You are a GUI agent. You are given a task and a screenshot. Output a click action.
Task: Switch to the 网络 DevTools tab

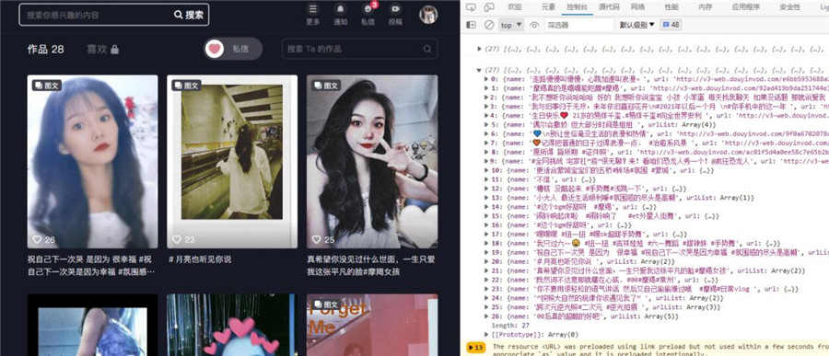[637, 6]
